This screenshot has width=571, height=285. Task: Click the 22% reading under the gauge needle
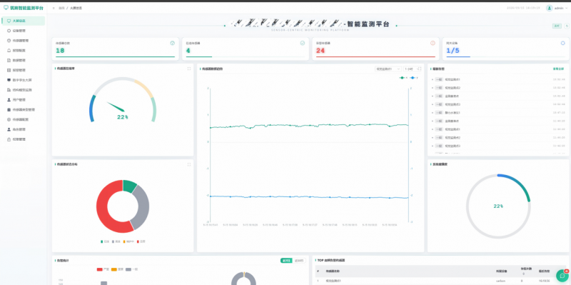click(x=122, y=117)
